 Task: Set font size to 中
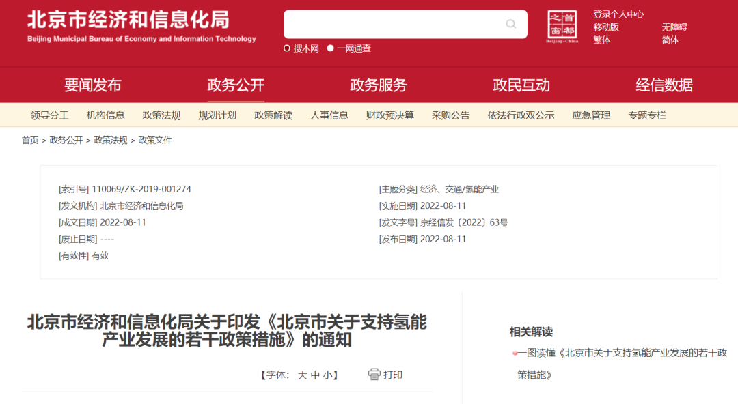315,375
